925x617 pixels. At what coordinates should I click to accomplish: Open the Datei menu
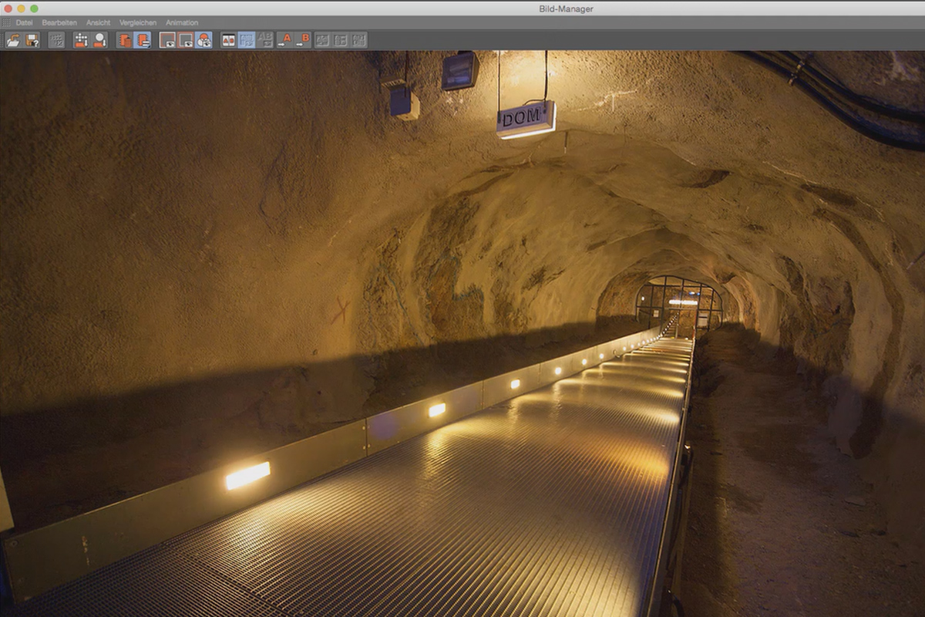[24, 23]
